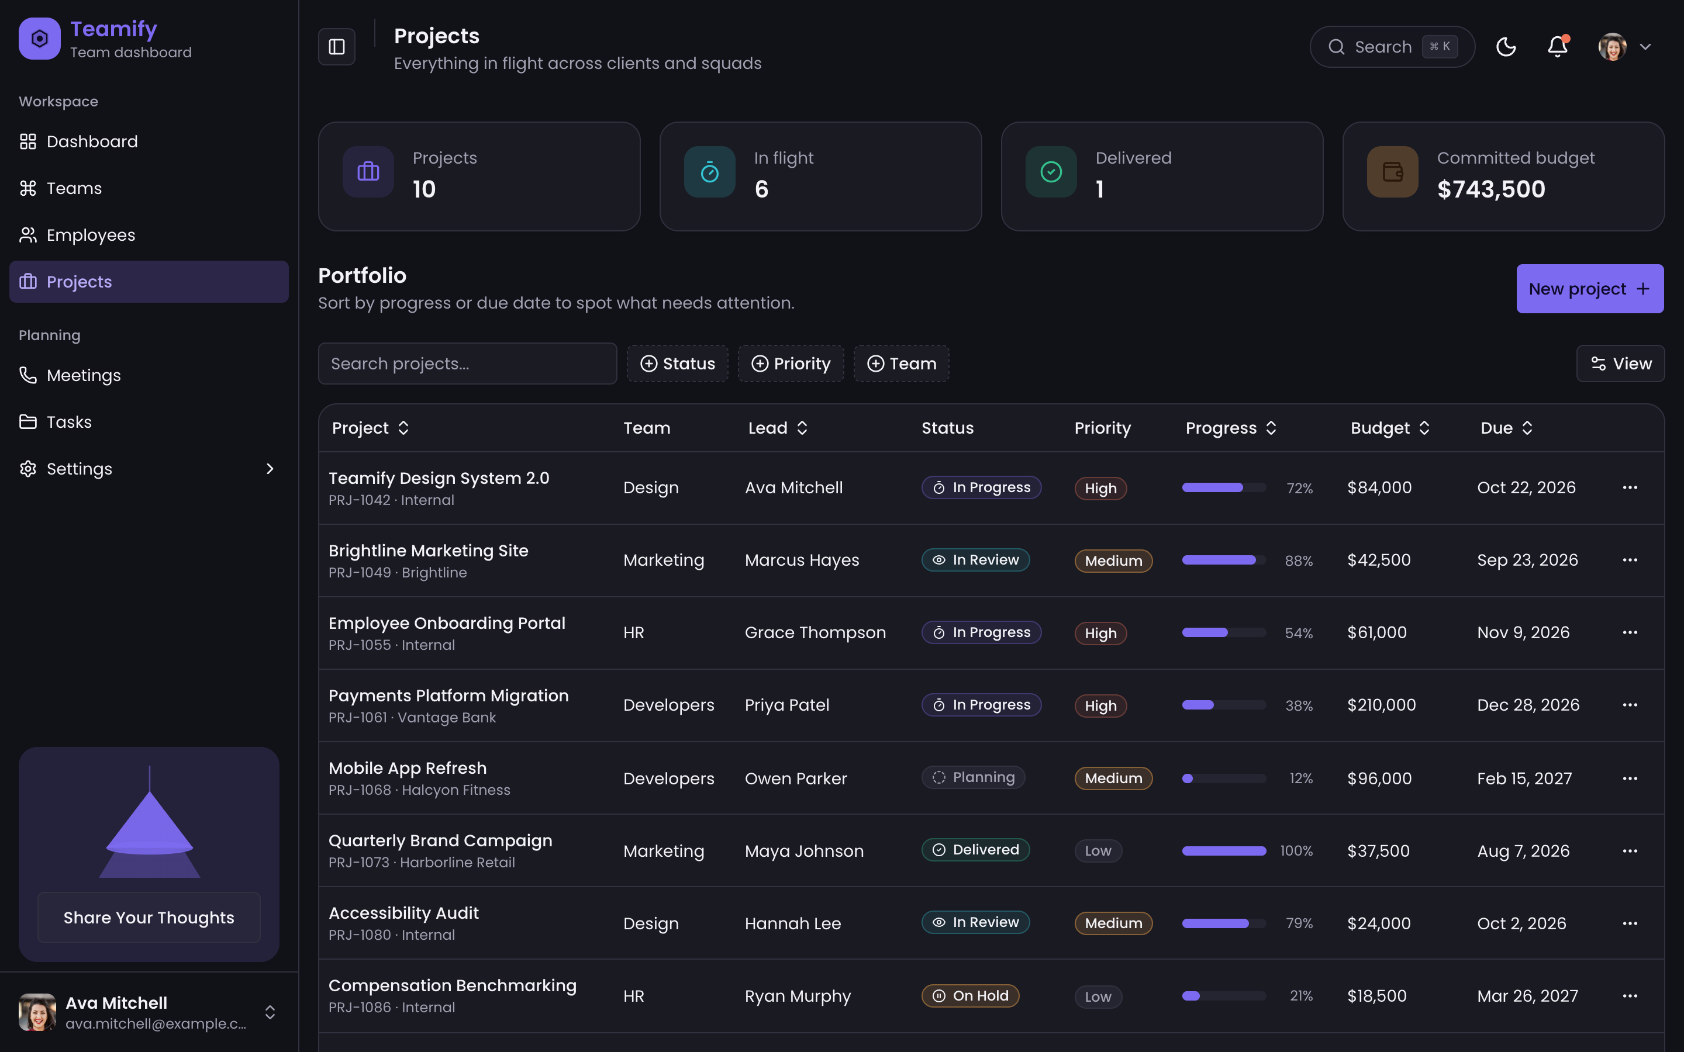Viewport: 1684px width, 1052px height.
Task: Click the Sep 23, 2026 due date
Action: coord(1527,560)
